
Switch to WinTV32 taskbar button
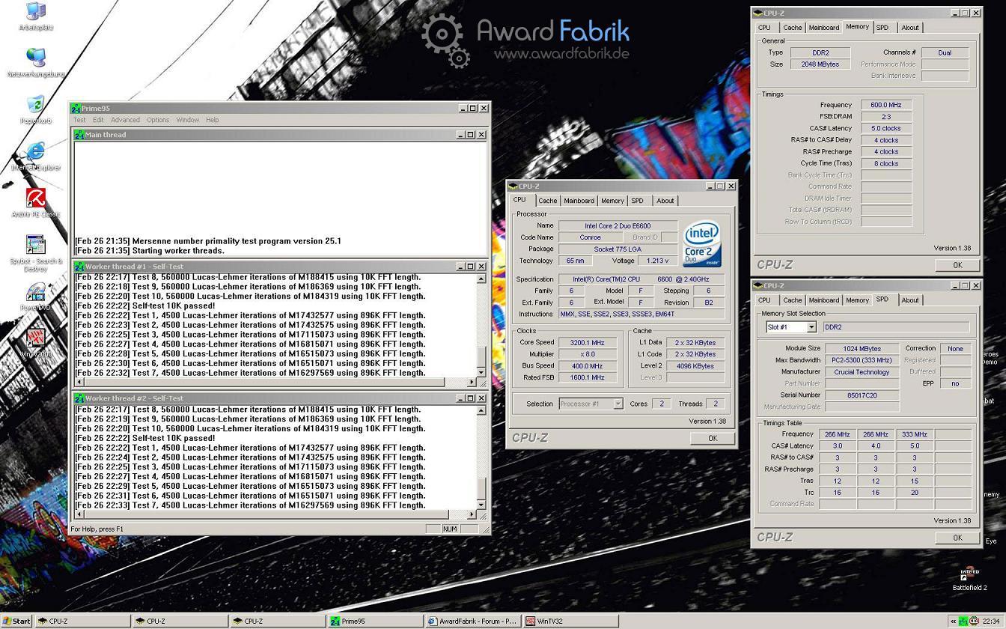[571, 621]
